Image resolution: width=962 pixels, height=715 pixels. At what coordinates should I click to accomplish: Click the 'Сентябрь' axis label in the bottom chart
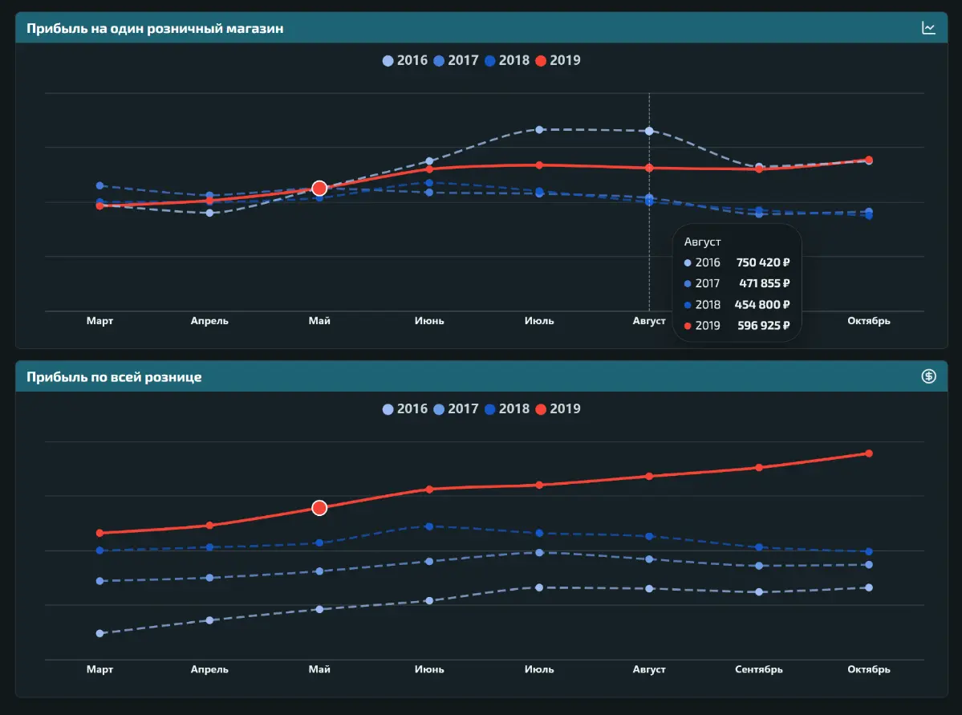coord(759,669)
